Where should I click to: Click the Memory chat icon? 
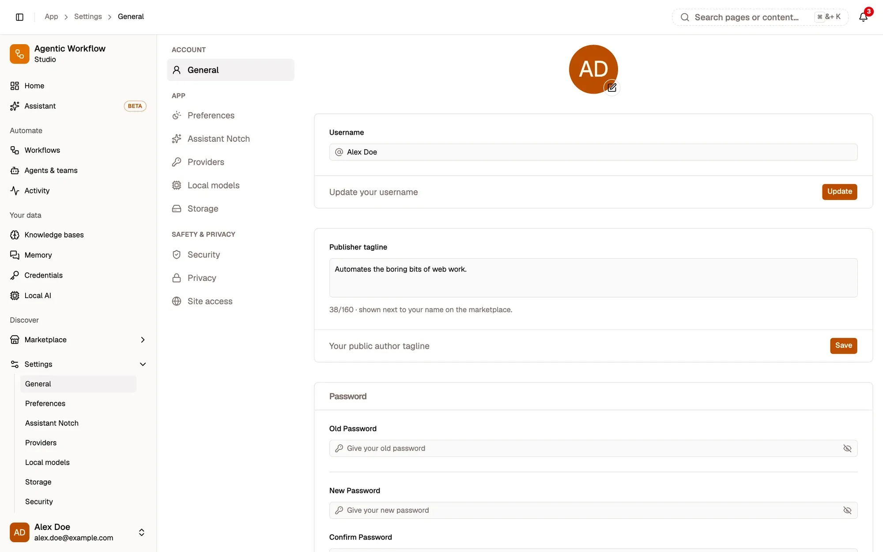pos(15,255)
